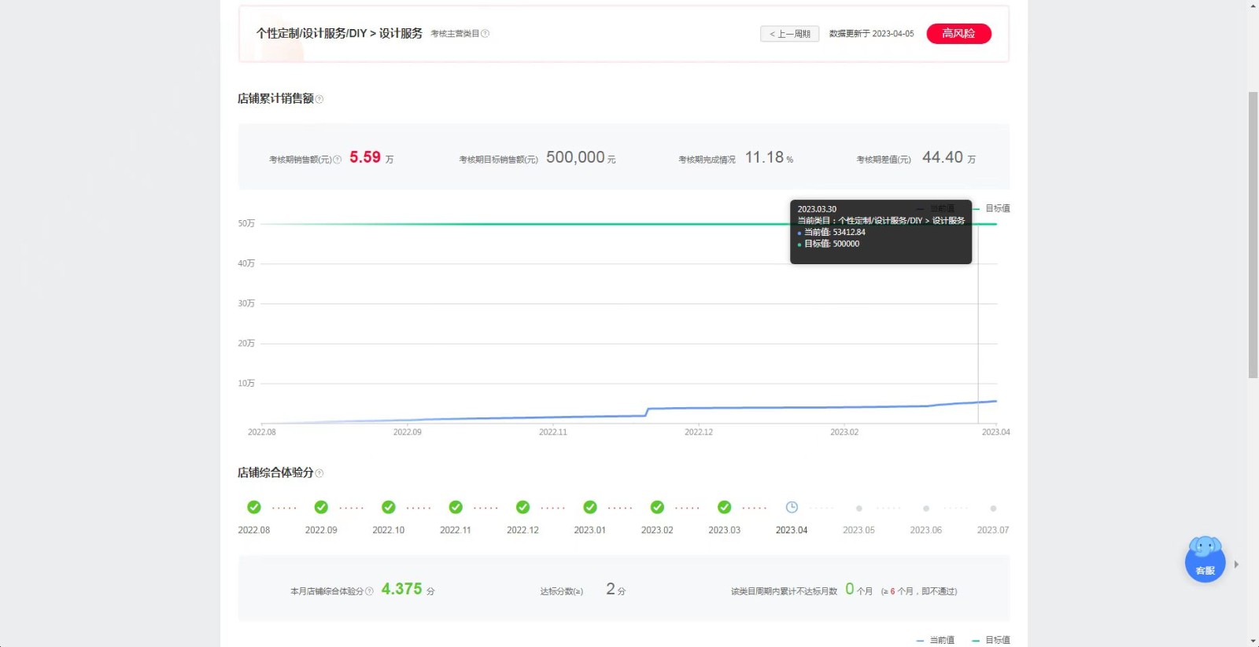Click the scrollbar up arrow
The height and width of the screenshot is (647, 1259).
1253,6
